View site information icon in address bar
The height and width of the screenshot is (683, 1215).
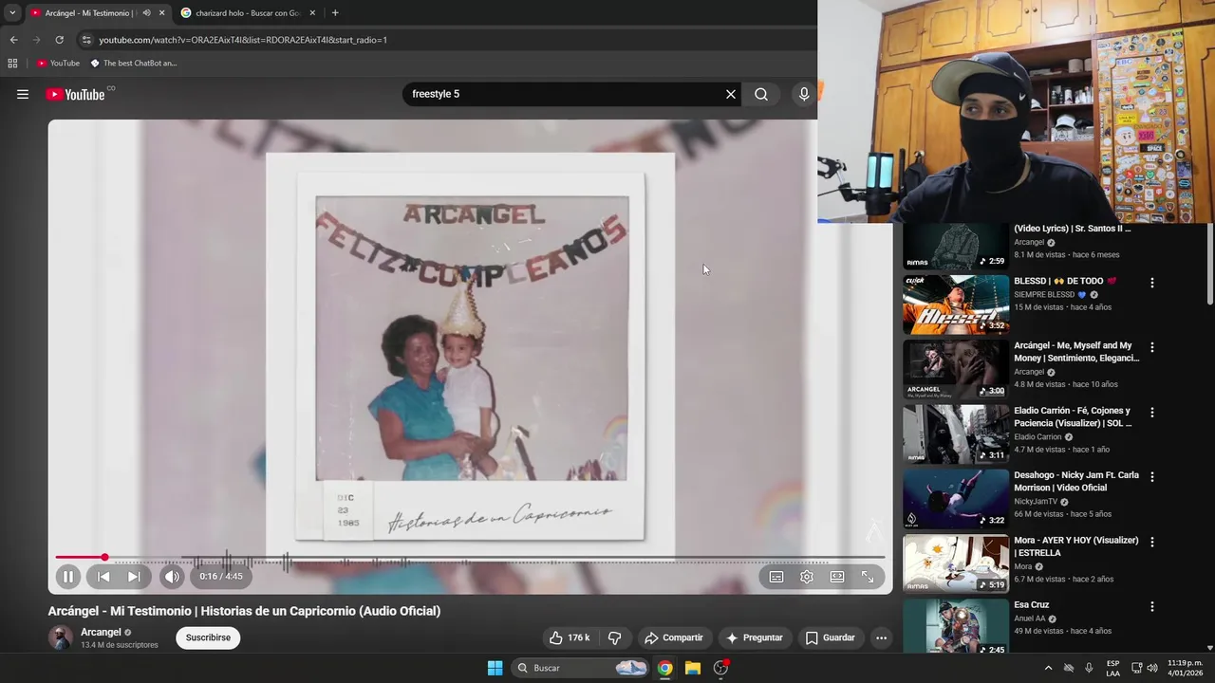click(x=86, y=40)
